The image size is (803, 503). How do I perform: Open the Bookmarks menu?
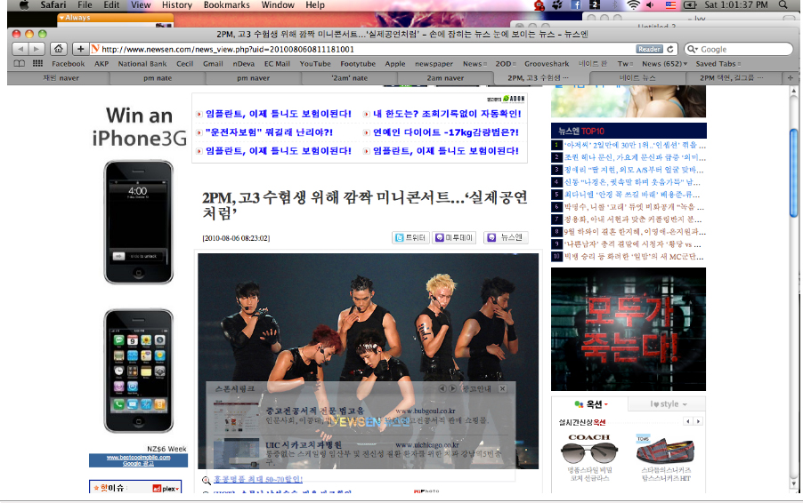(226, 5)
